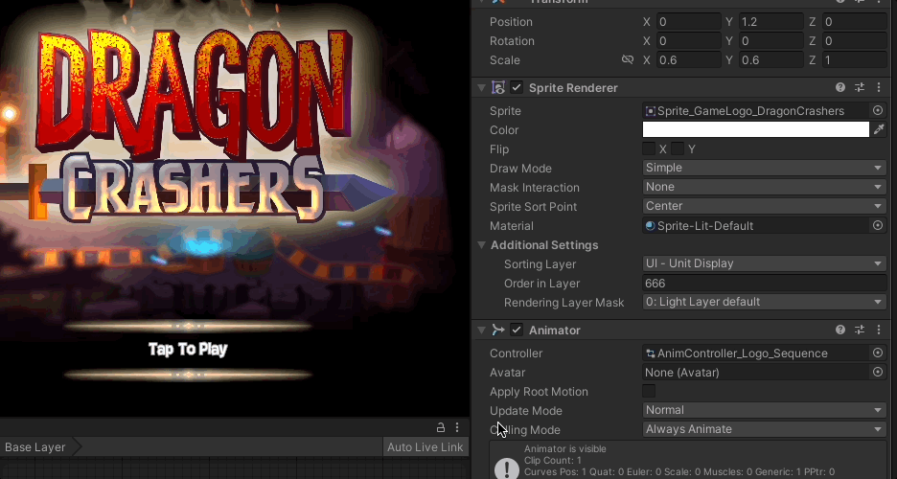Click the Material object picker circle
The image size is (897, 479).
tap(878, 225)
